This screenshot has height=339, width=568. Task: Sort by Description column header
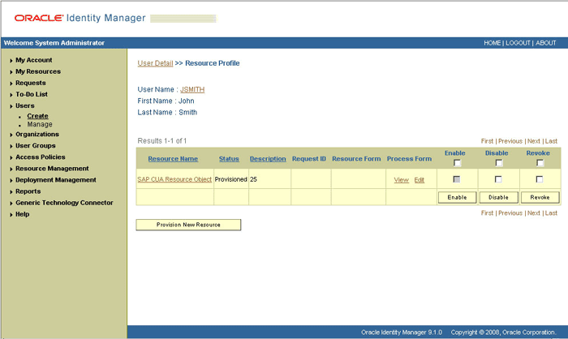[x=268, y=159]
